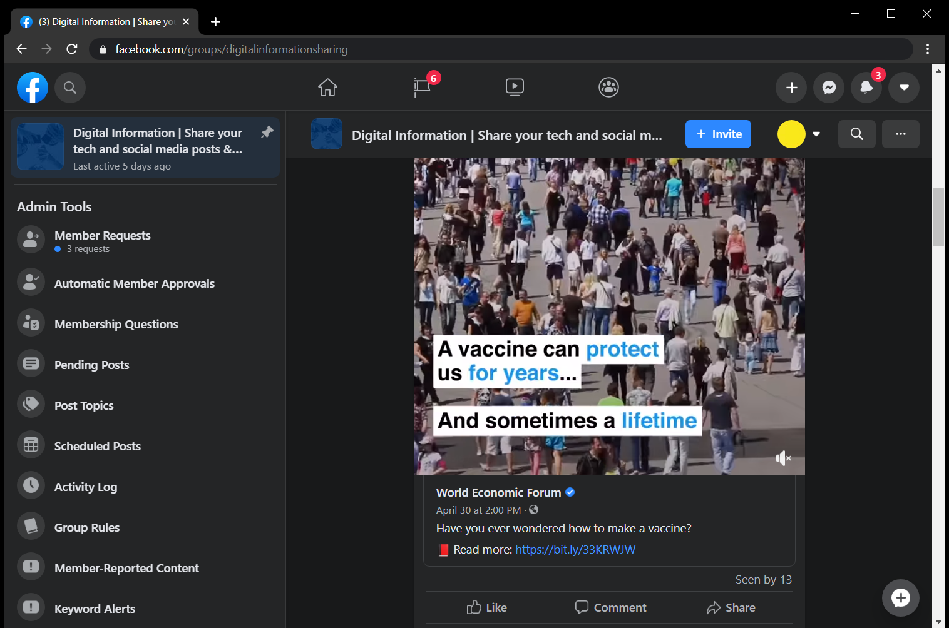949x628 pixels.
Task: Open Messenger icon
Action: 829,88
